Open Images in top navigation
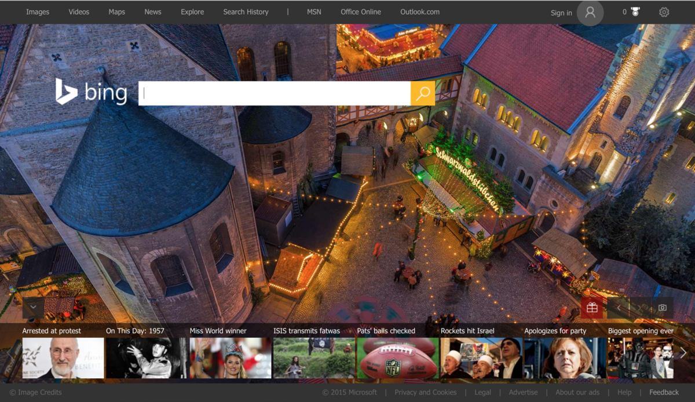This screenshot has height=402, width=695. (38, 12)
